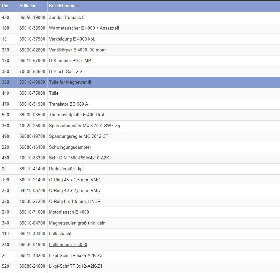Select O-Ring 45 x 1,5 mm, VMQ row
The image size is (280, 273).
(74, 180)
